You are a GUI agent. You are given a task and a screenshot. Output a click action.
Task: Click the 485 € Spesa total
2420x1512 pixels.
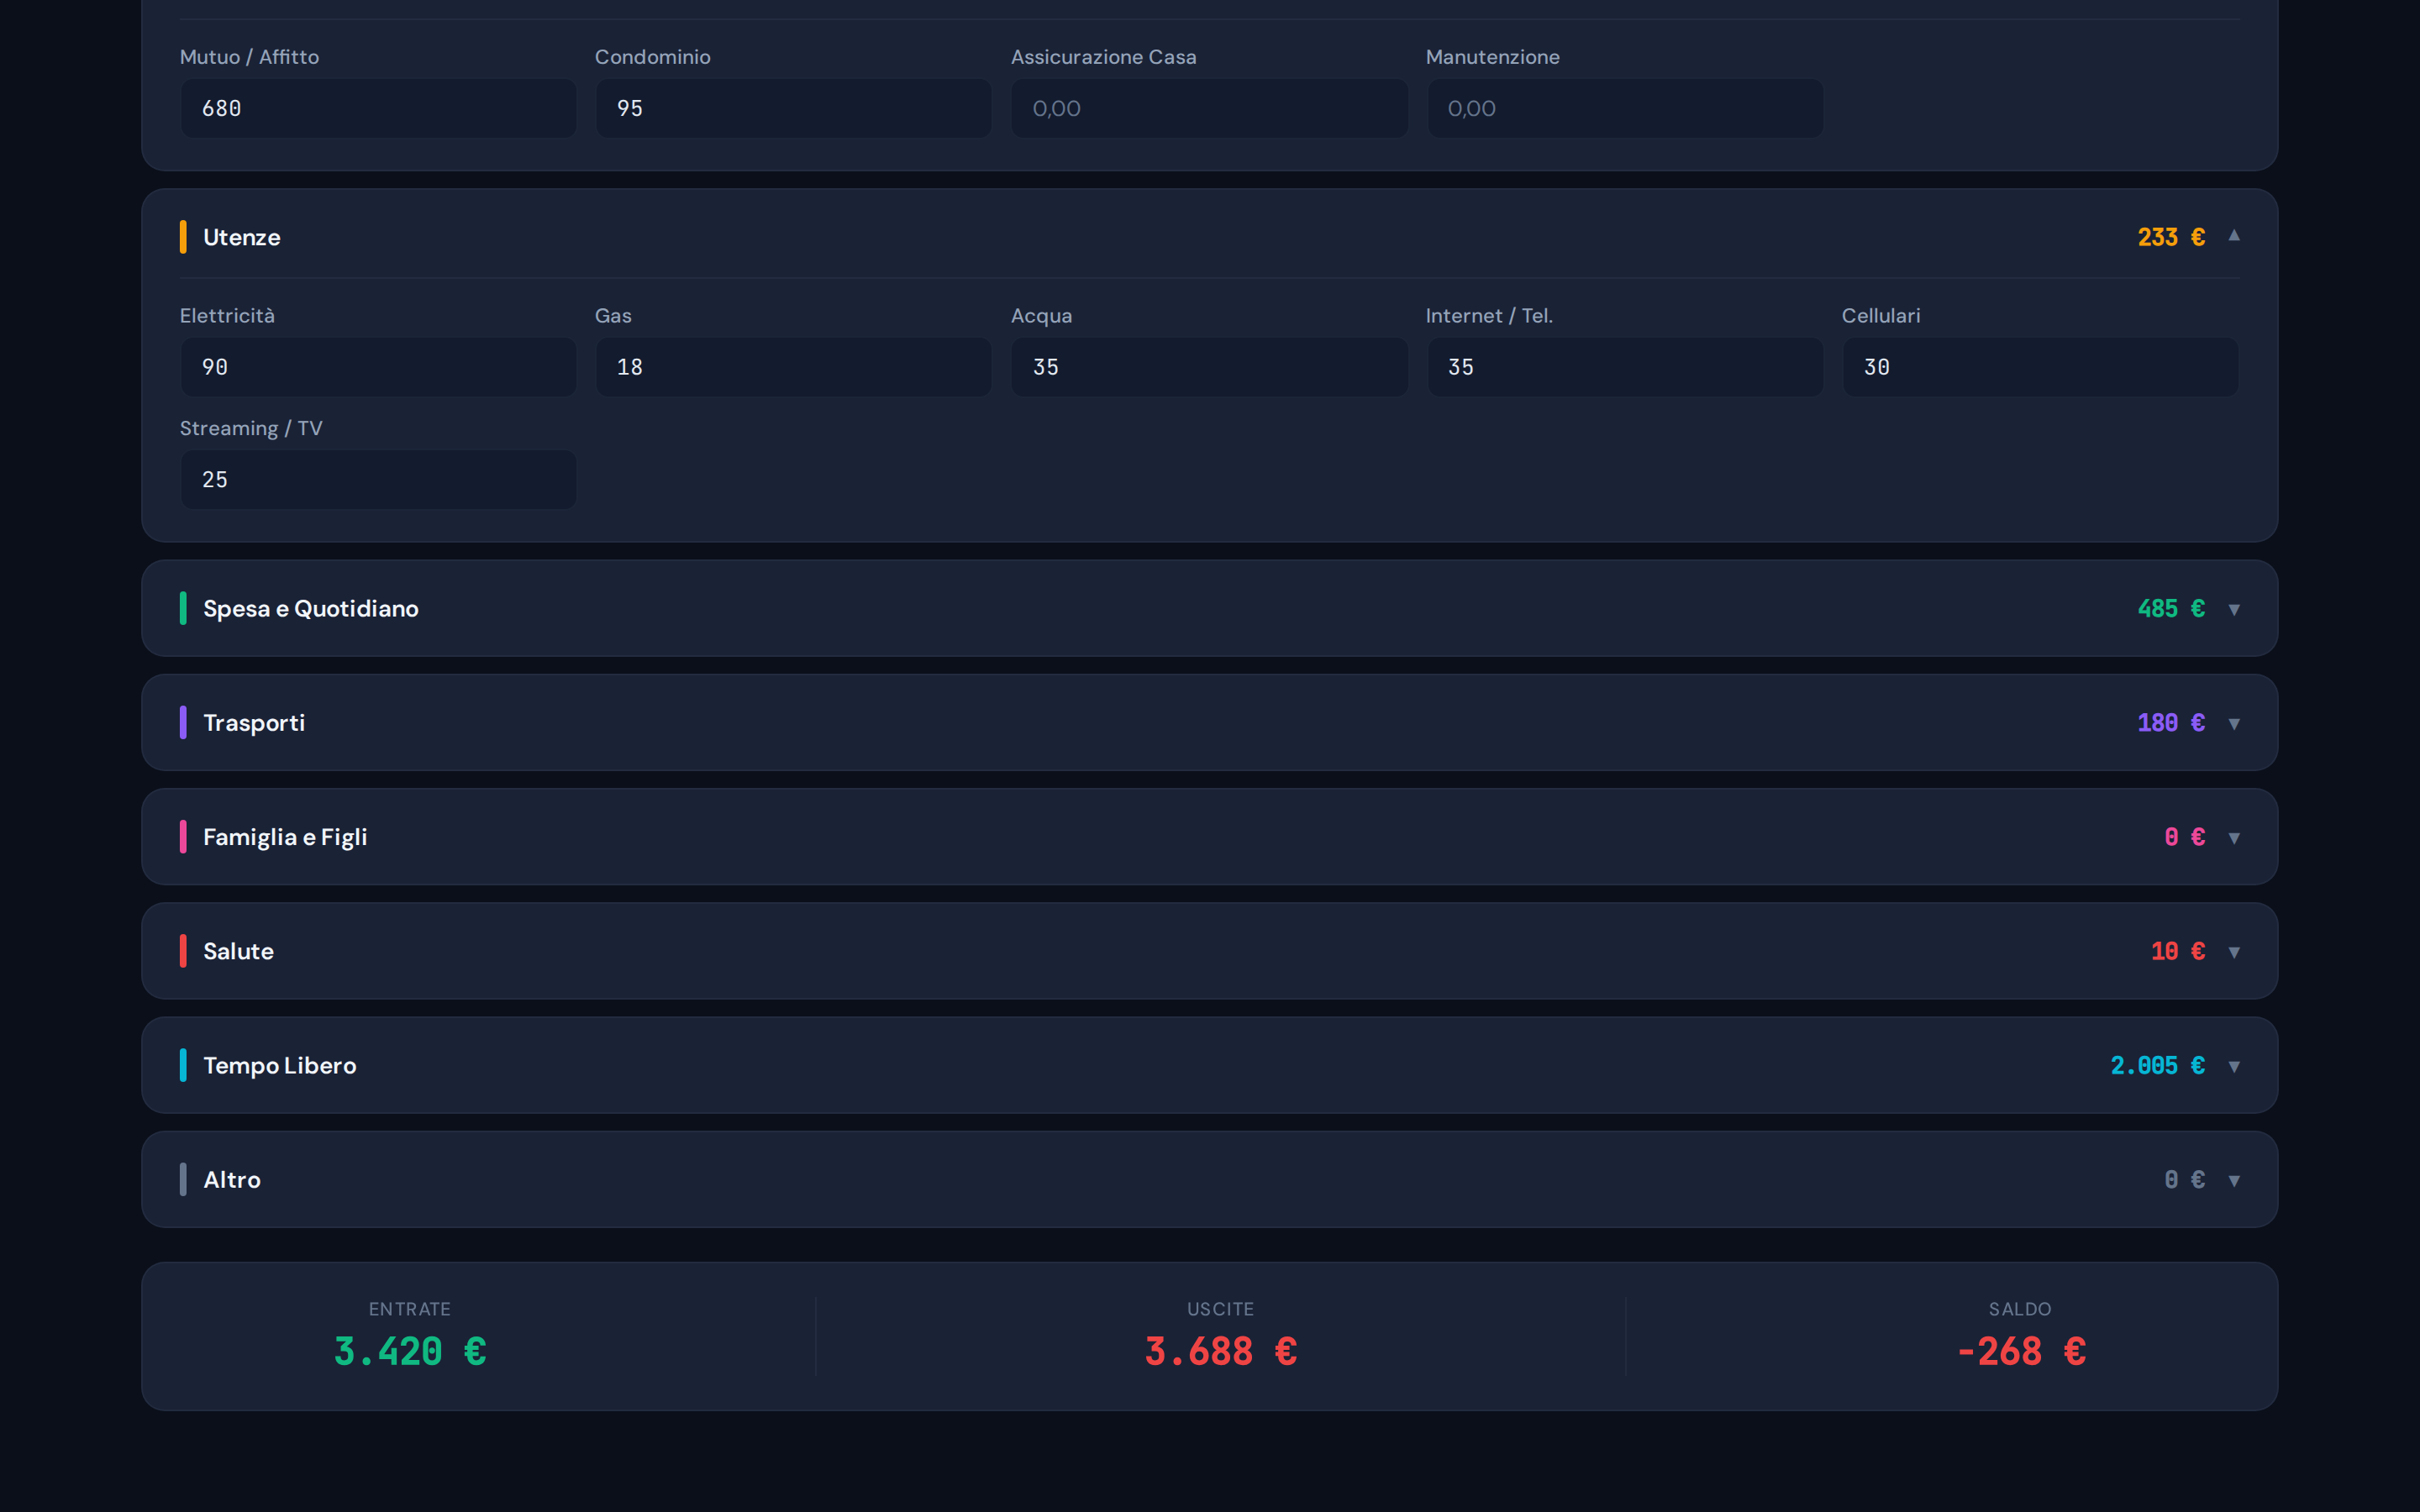click(2171, 608)
